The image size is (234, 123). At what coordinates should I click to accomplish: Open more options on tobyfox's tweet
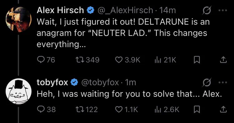tap(223, 82)
